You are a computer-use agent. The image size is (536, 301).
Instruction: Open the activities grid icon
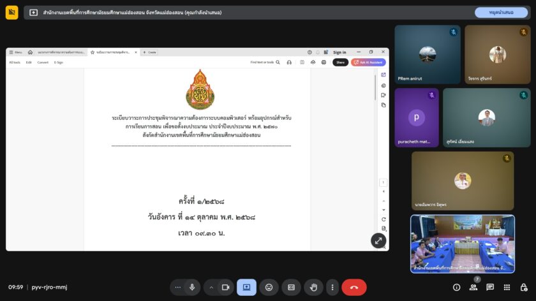click(507, 288)
